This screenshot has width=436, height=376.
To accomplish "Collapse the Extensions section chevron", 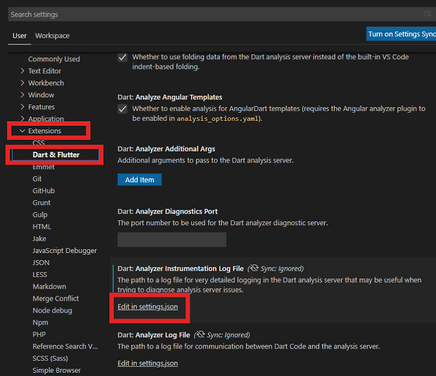I will click(x=23, y=131).
